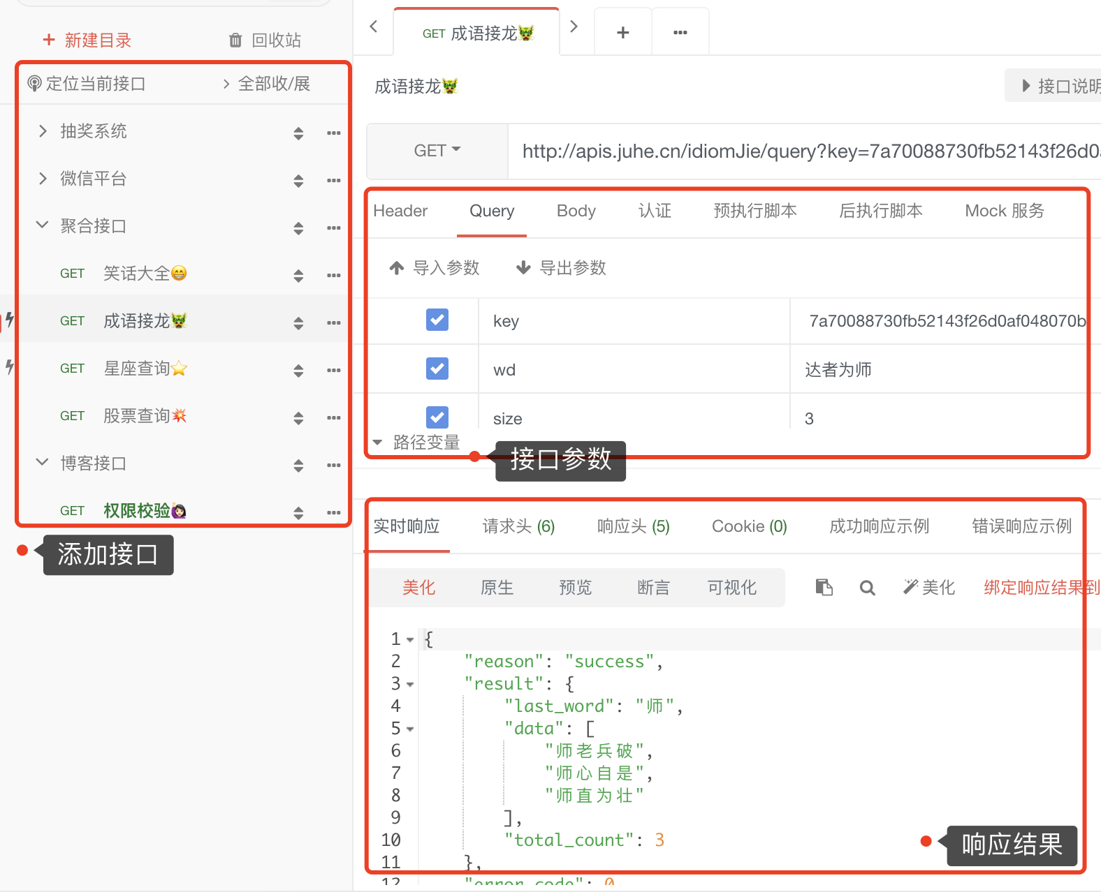The height and width of the screenshot is (892, 1101).
Task: Switch to the Body tab
Action: point(576,211)
